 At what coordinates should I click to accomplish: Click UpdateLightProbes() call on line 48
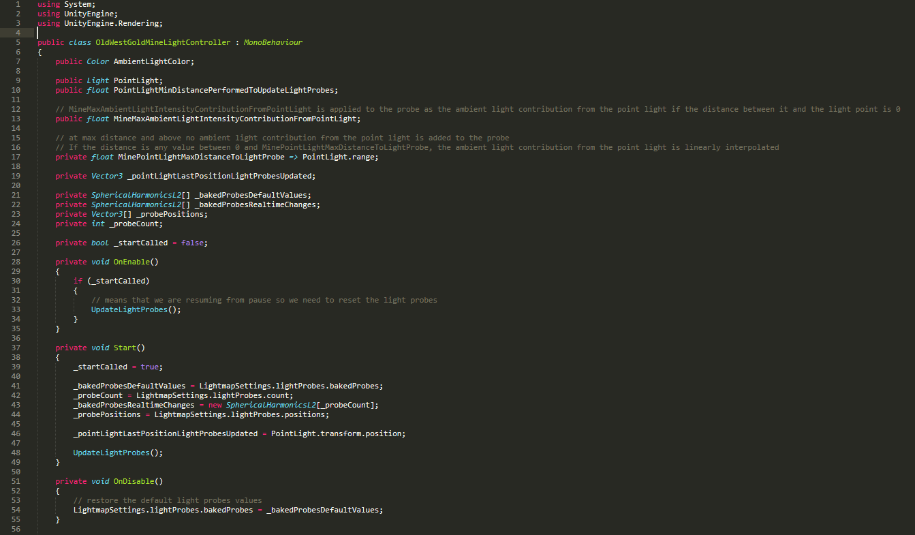(119, 453)
